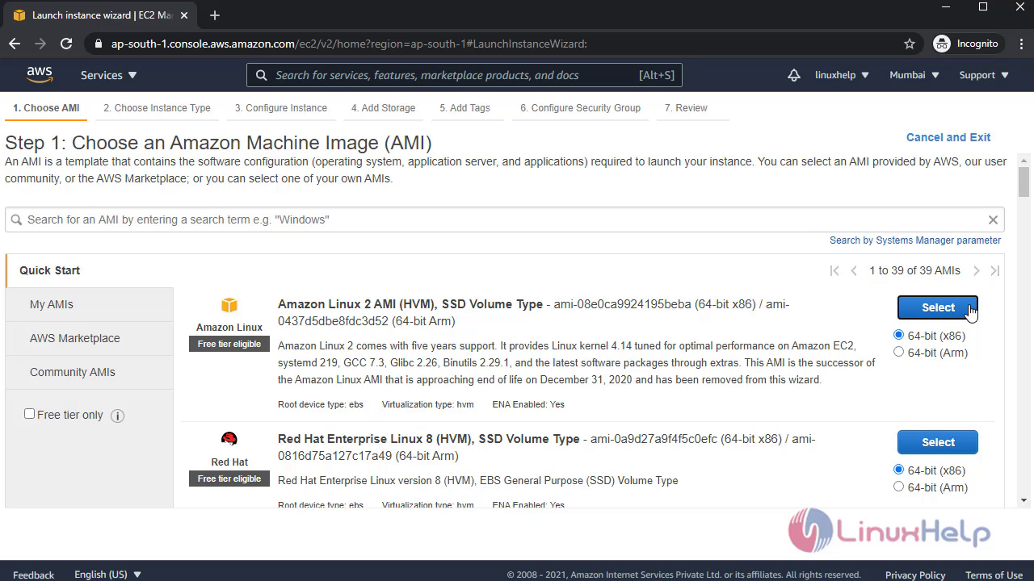
Task: Click step 1 Choose AMI tab
Action: pyautogui.click(x=46, y=108)
